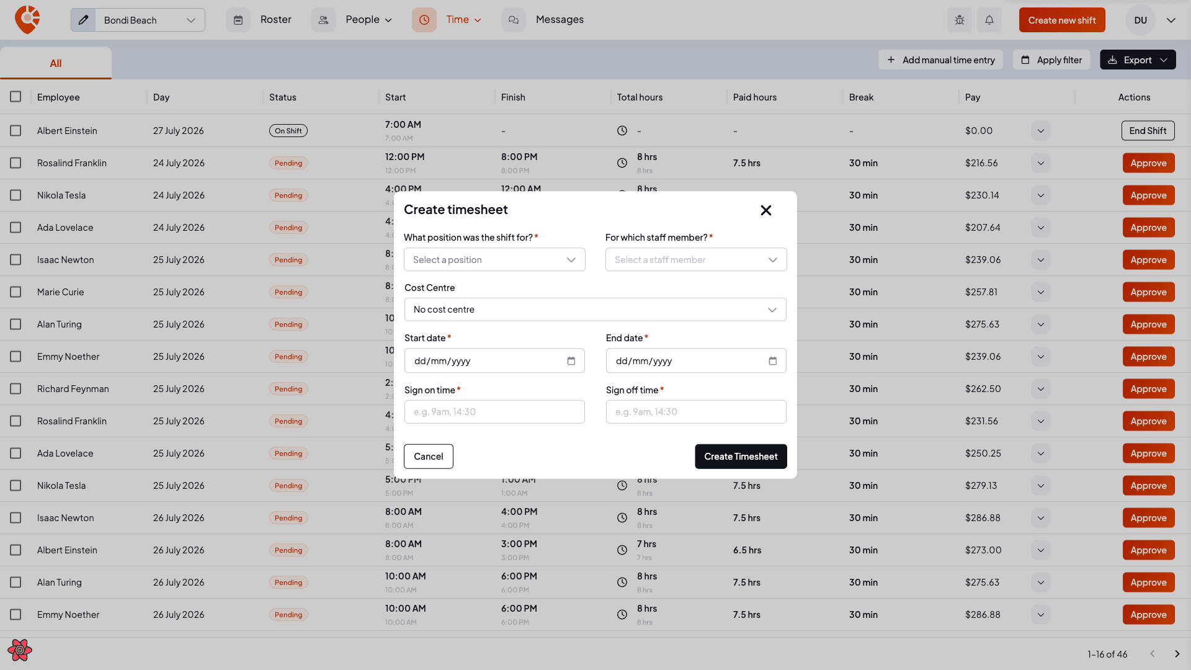Viewport: 1191px width, 670px height.
Task: Click clock icon in Albert Einstein 26 July row
Action: click(x=622, y=550)
